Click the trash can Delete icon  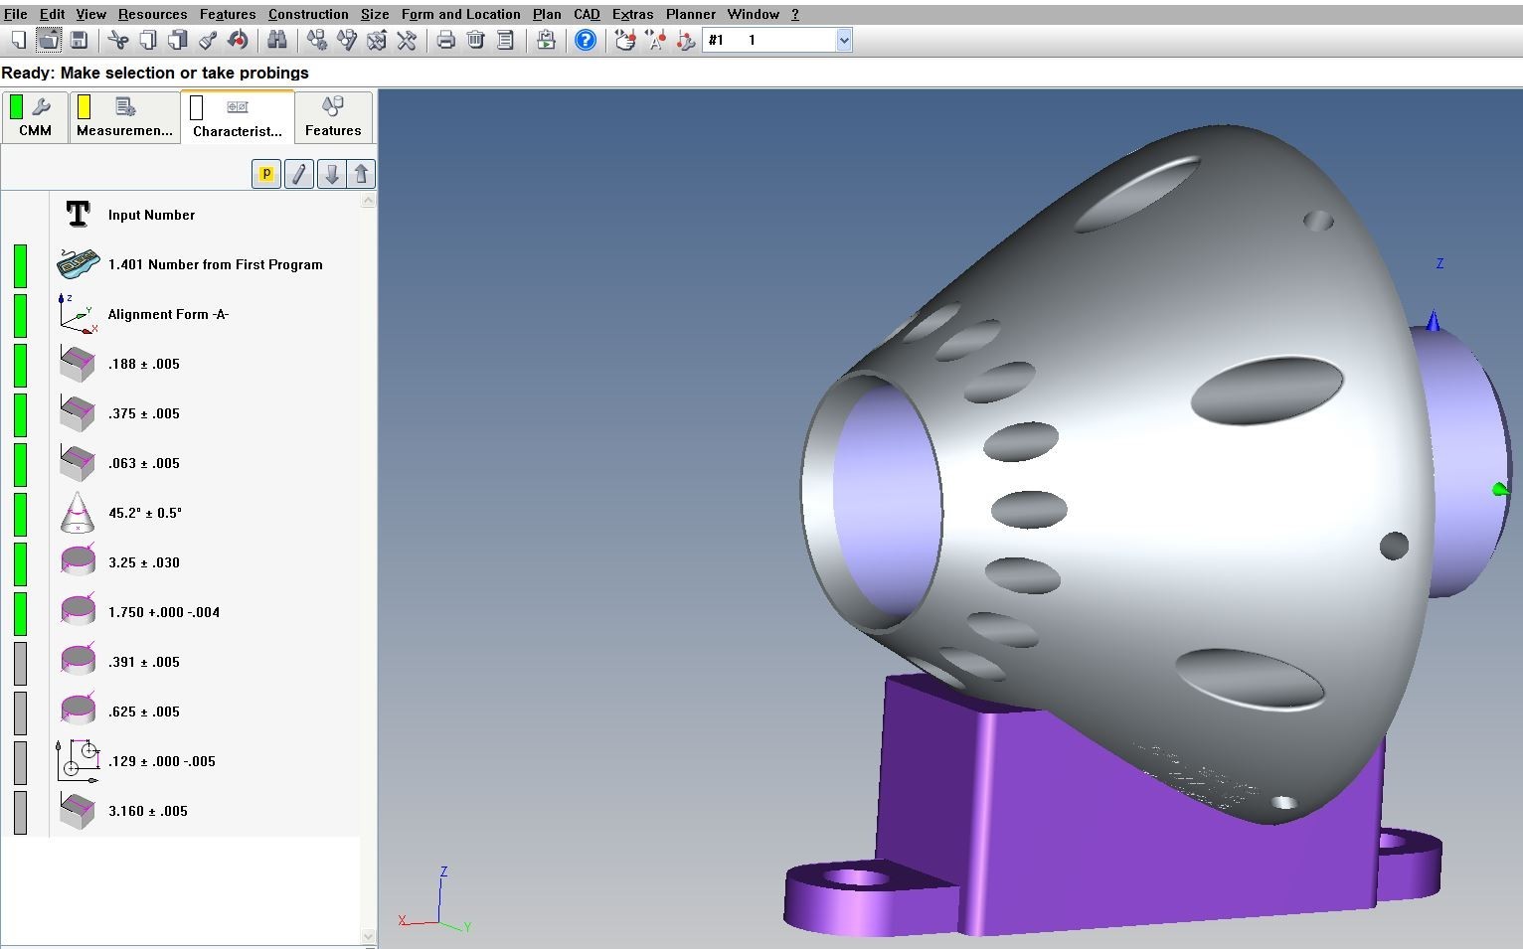(x=476, y=40)
